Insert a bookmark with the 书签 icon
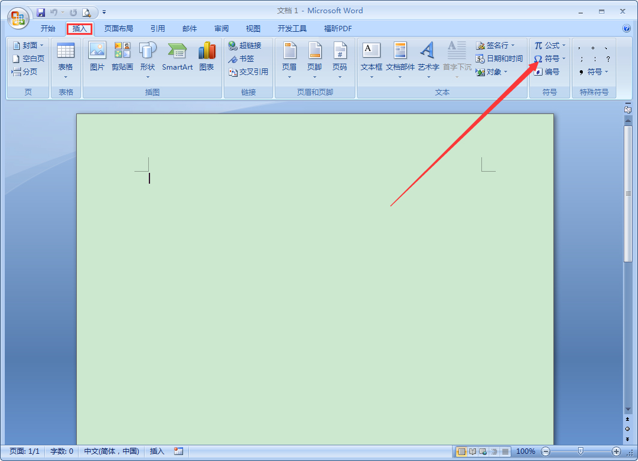638x461 pixels. tap(242, 58)
